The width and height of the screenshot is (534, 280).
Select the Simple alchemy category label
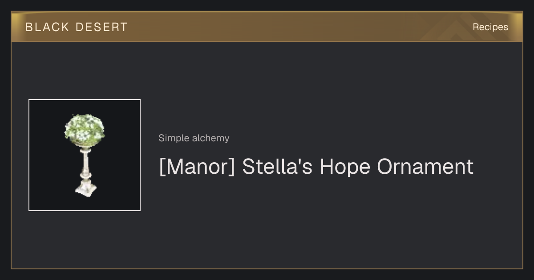(194, 138)
